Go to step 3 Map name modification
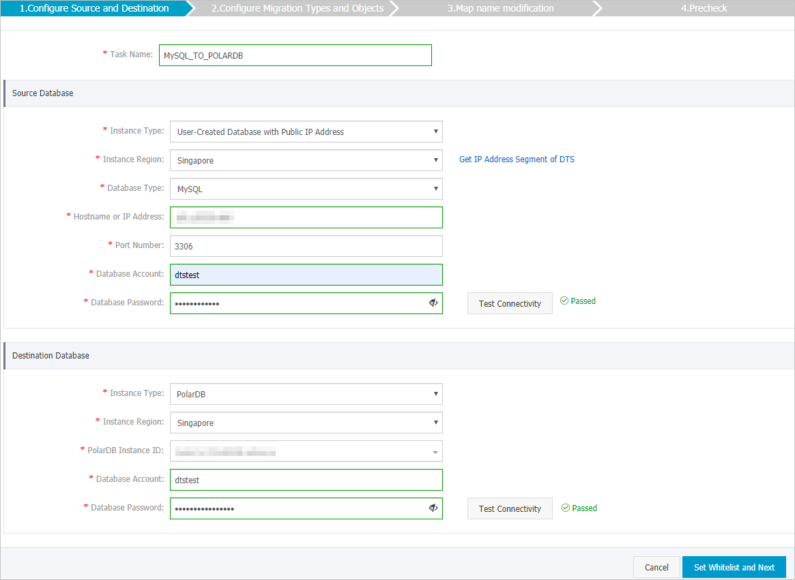The height and width of the screenshot is (580, 795). click(x=500, y=8)
